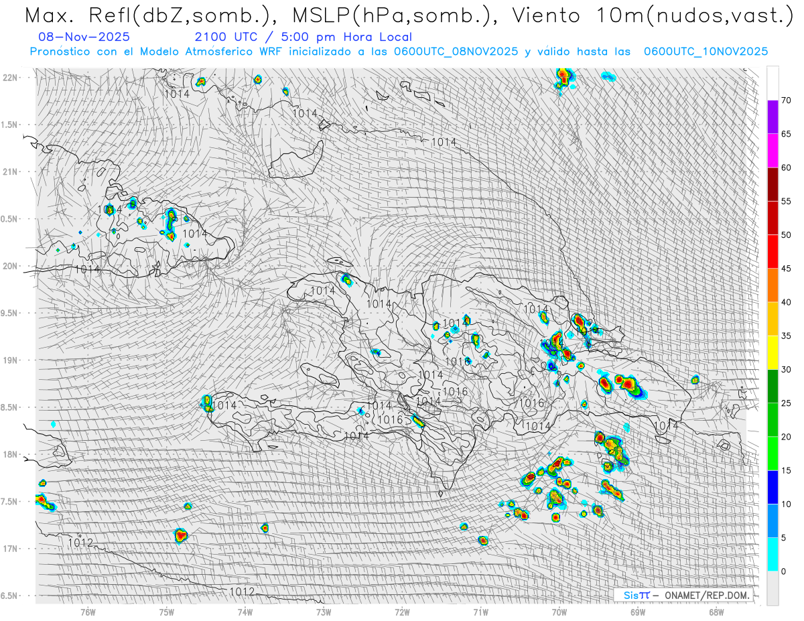Click the "8.5N" latitude axis label
The height and width of the screenshot is (621, 804).
pos(10,407)
